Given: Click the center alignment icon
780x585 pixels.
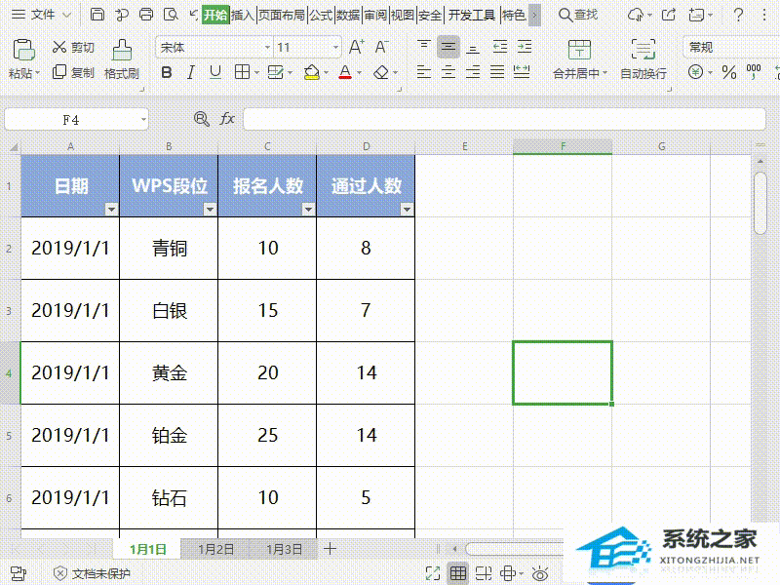Looking at the screenshot, I should click(448, 72).
